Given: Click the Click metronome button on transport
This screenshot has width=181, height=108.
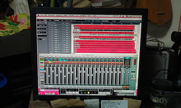Looking at the screenshot, I should (101, 93).
